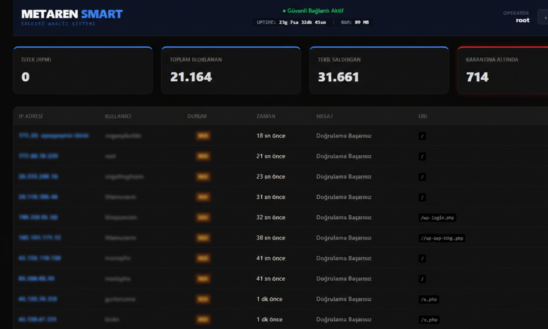This screenshot has height=329, width=548.
Task: Open the Toplam Bloklanan card showing 21.164
Action: (x=231, y=70)
